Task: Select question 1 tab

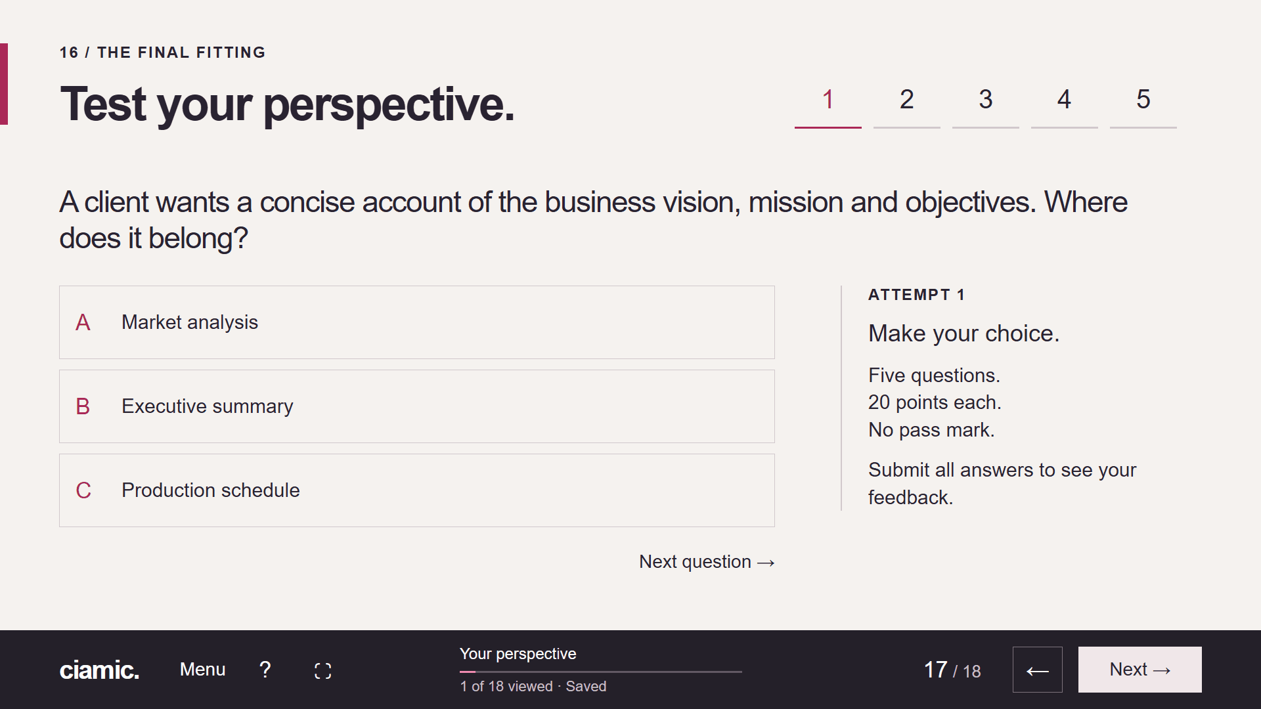Action: point(828,105)
